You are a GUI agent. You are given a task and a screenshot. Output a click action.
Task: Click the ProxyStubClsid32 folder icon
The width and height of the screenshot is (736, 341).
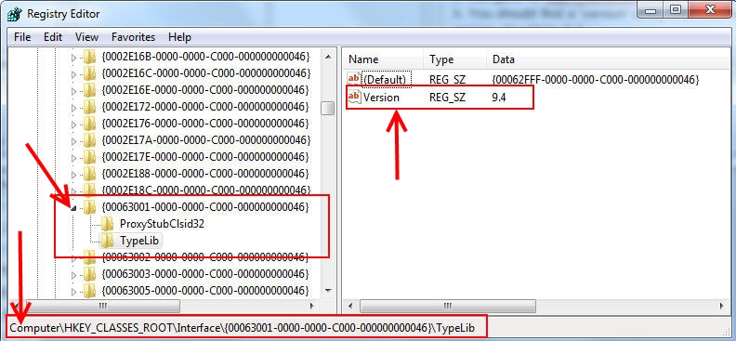click(x=107, y=224)
